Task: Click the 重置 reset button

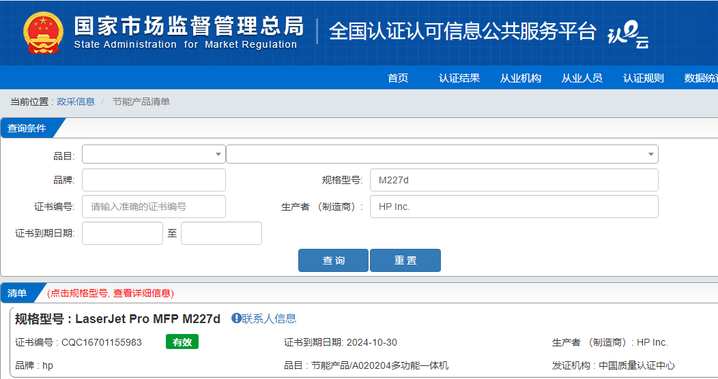Action: [405, 260]
